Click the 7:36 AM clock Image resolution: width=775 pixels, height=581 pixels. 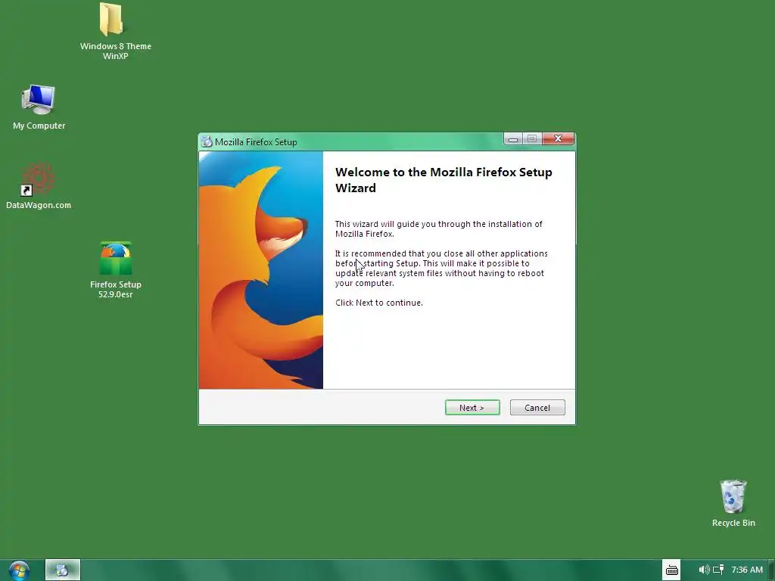click(x=747, y=570)
